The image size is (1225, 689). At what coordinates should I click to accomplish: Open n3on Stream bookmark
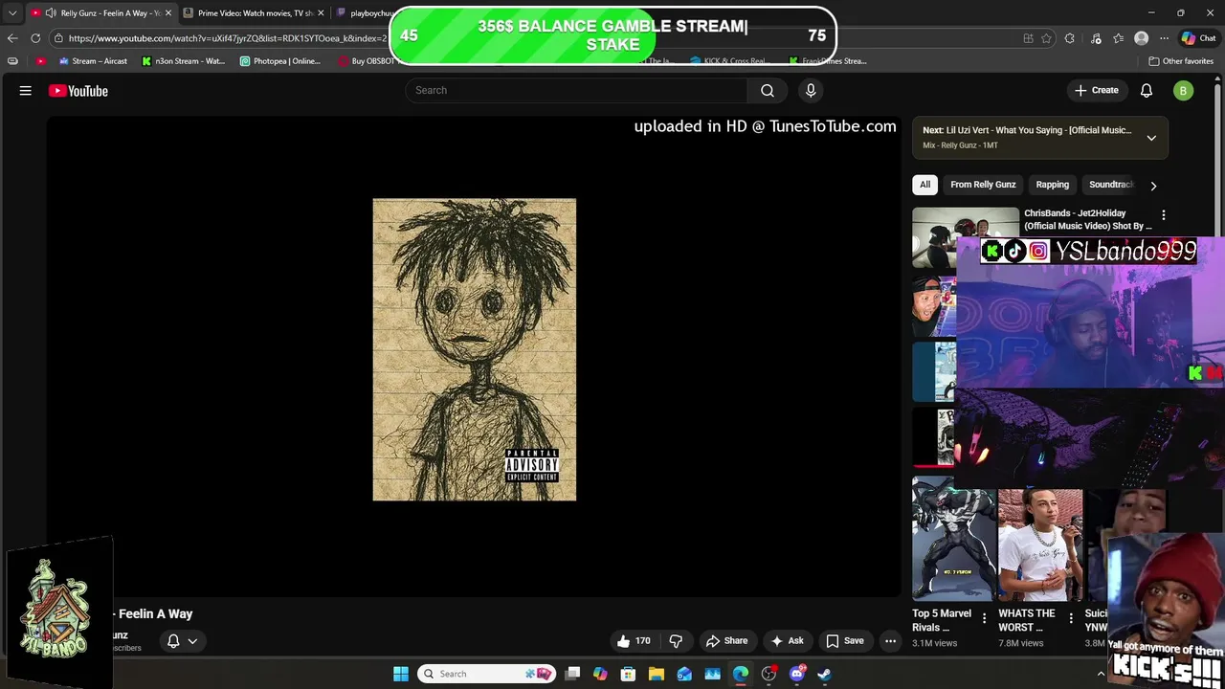coord(183,61)
